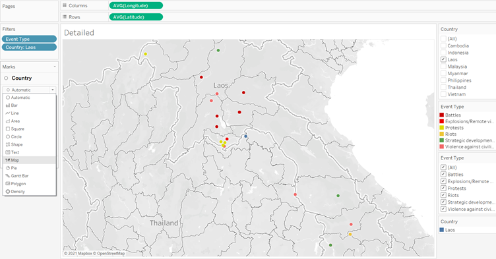Click the Thailand label on the map
This screenshot has height=259, width=496.
click(x=164, y=223)
